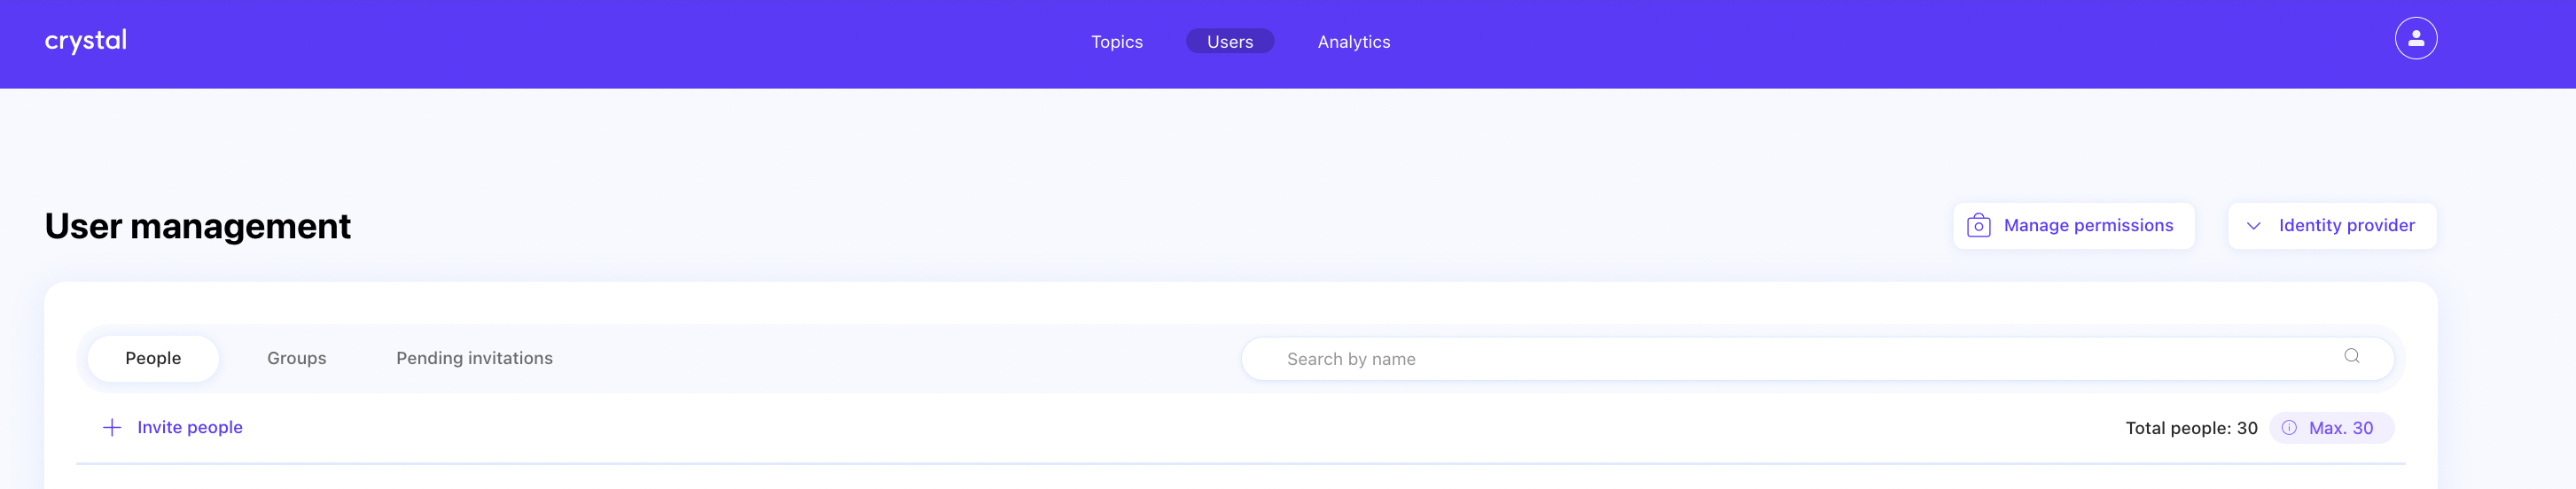Click the Max. 30 limit badge
2576x489 pixels.
pyautogui.click(x=2340, y=428)
